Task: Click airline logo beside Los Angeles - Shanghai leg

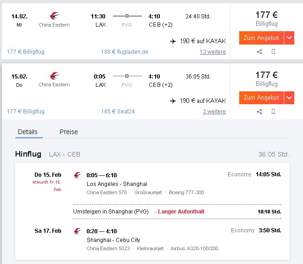Action: coord(77,175)
